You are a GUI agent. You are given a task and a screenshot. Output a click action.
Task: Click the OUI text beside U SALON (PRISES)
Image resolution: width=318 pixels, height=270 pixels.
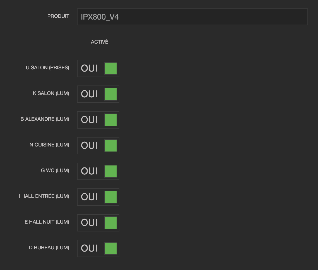pyautogui.click(x=89, y=68)
